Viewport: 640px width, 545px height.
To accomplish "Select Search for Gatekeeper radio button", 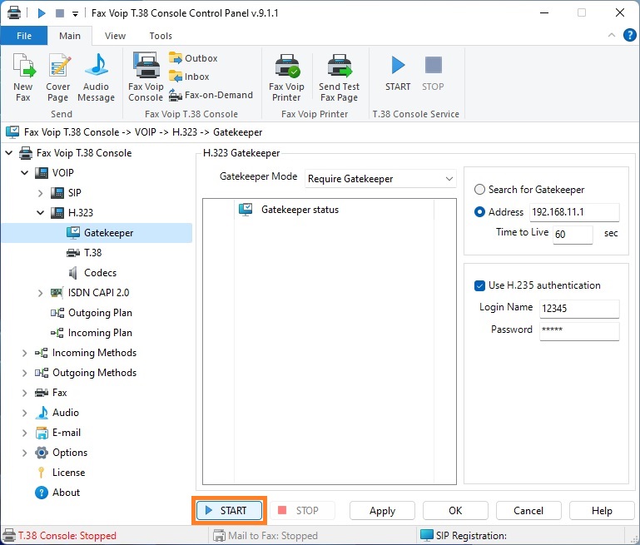I will [x=479, y=190].
